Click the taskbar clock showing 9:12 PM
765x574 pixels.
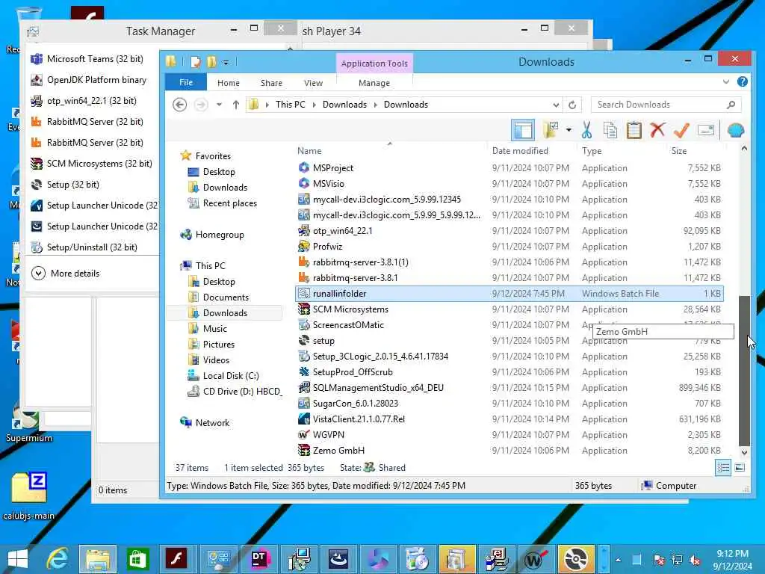(x=732, y=559)
